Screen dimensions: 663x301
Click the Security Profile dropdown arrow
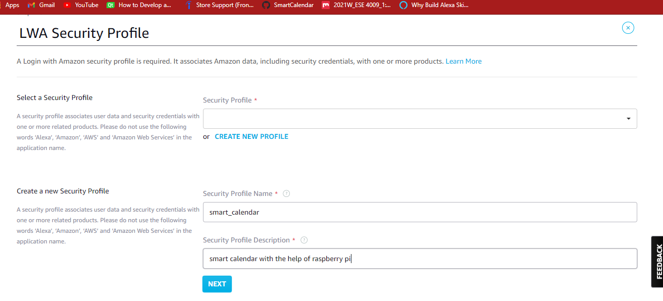(x=628, y=119)
